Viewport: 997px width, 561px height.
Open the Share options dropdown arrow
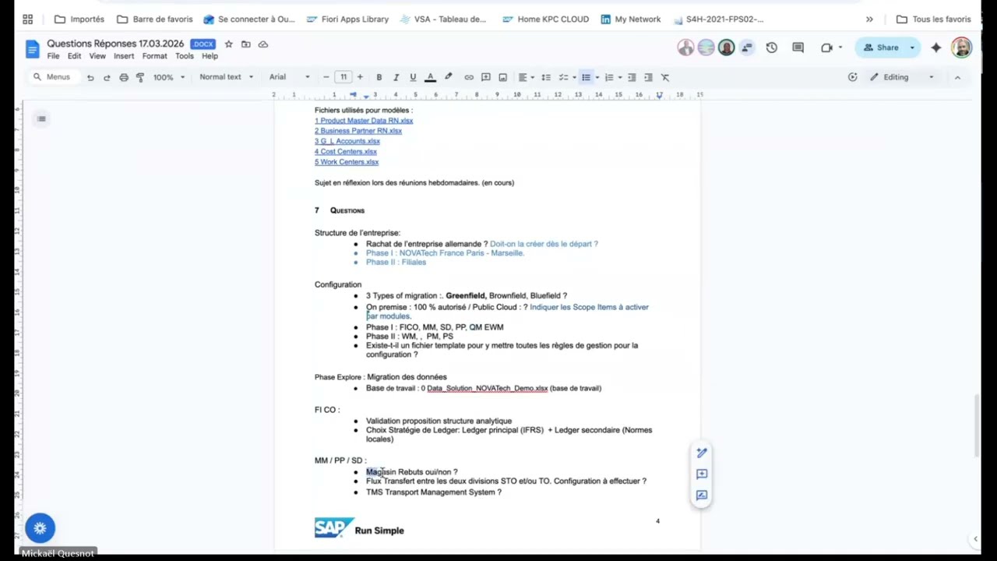pos(913,48)
